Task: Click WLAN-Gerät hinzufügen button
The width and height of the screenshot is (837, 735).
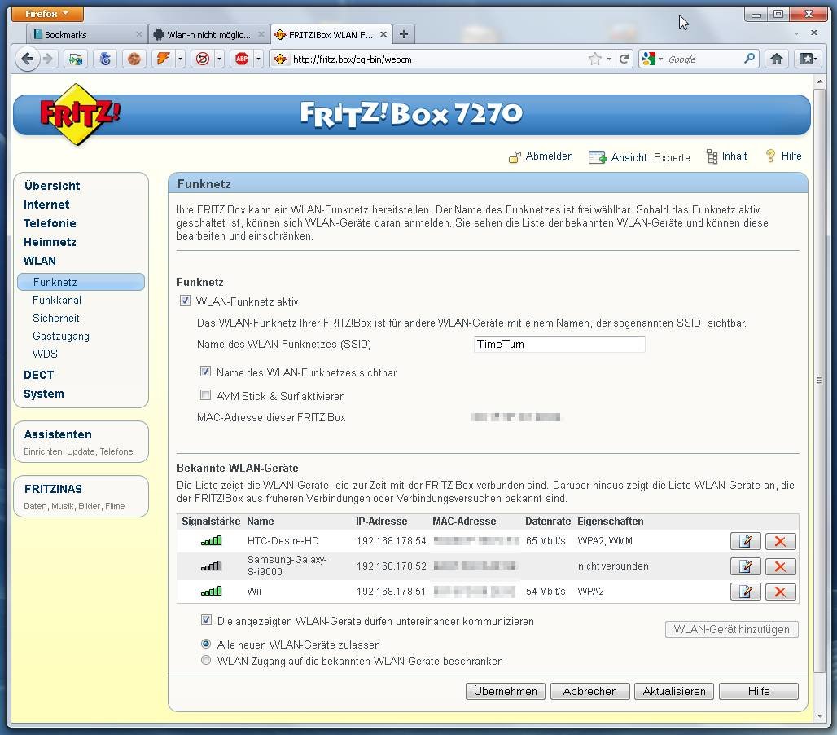Action: (x=732, y=629)
